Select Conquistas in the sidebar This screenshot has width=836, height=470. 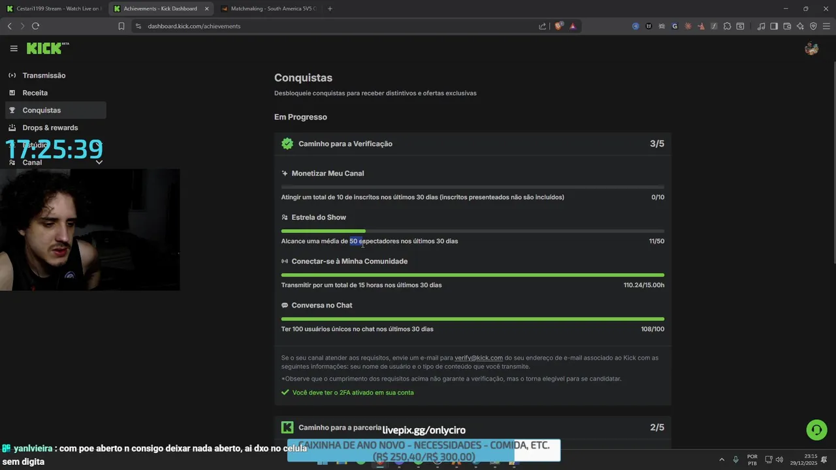pyautogui.click(x=56, y=110)
